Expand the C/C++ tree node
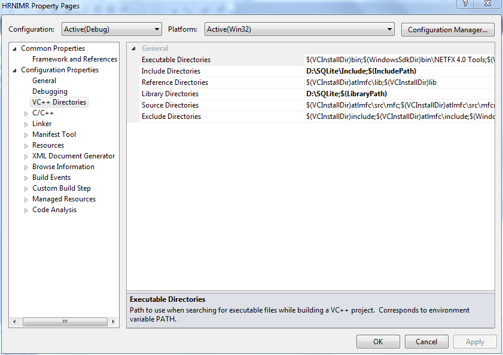The height and width of the screenshot is (355, 503). 26,112
